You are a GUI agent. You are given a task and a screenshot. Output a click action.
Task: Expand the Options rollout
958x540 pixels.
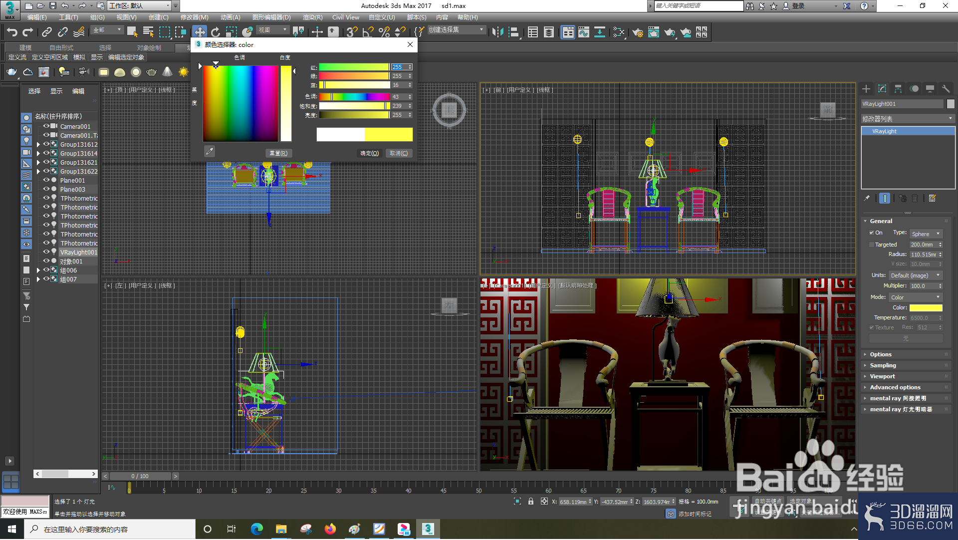pyautogui.click(x=881, y=354)
